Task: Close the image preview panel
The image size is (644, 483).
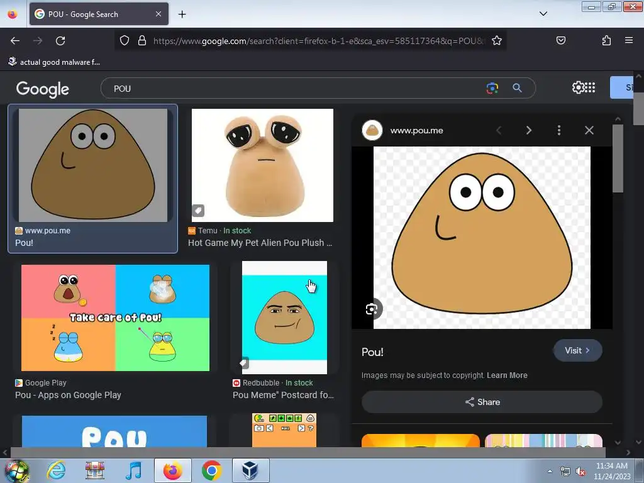Action: tap(589, 131)
